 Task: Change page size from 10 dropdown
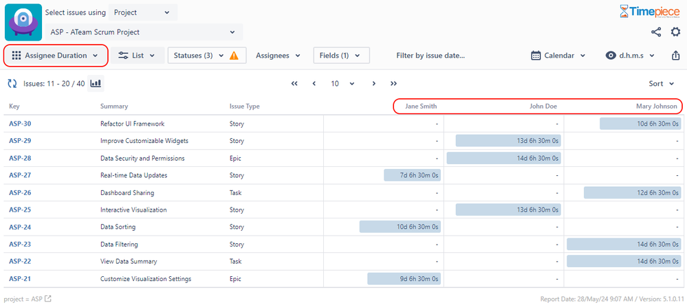pos(342,84)
